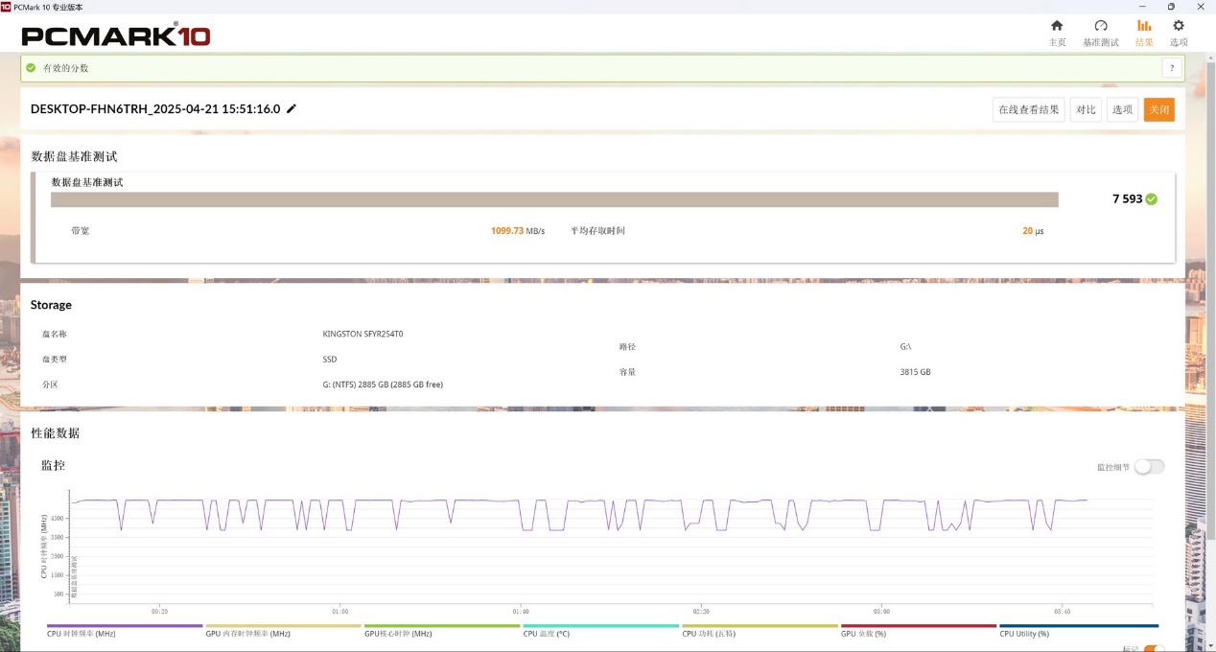Click the 平均存取时间 label
Viewport: 1216px width, 652px height.
coord(597,231)
